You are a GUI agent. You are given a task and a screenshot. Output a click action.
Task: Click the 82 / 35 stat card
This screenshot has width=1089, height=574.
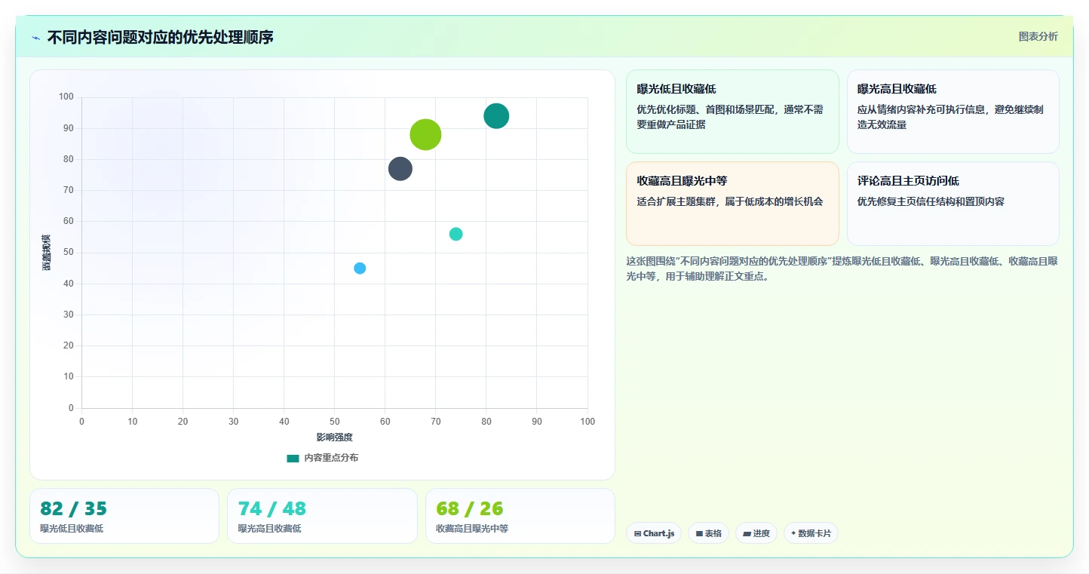[124, 516]
